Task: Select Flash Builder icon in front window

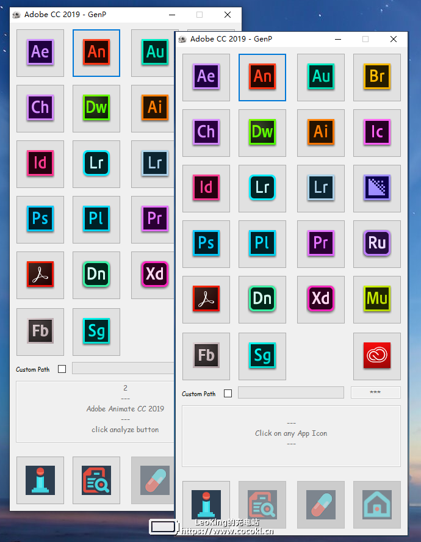Action: click(206, 356)
